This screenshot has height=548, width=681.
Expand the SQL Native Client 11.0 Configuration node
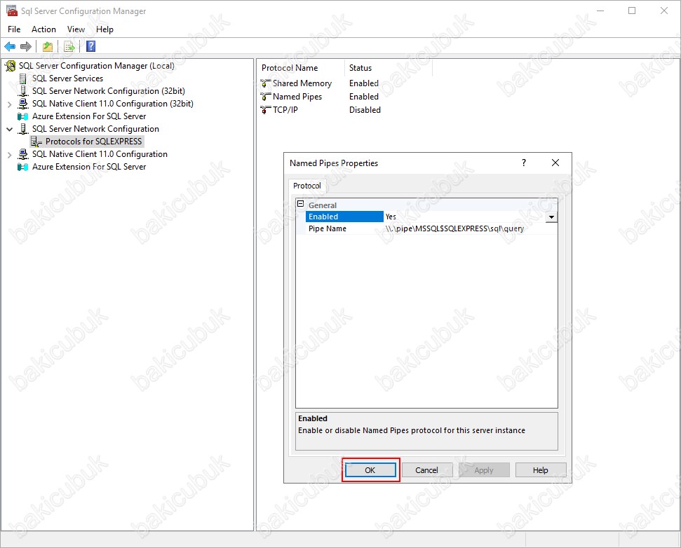pos(10,154)
